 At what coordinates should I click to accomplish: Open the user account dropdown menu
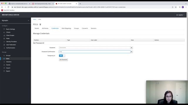coord(180,15)
